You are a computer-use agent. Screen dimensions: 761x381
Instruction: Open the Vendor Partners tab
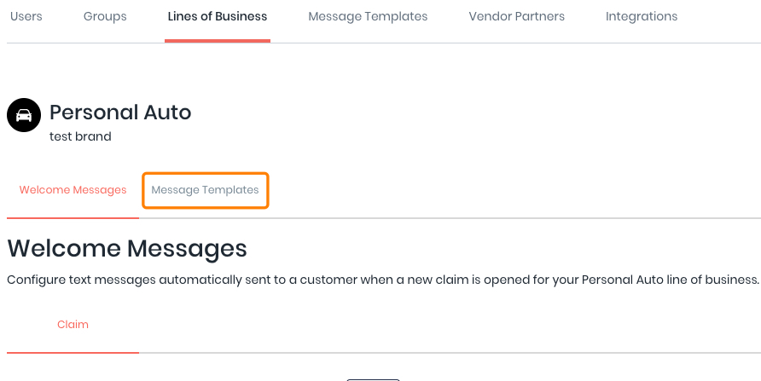[516, 16]
